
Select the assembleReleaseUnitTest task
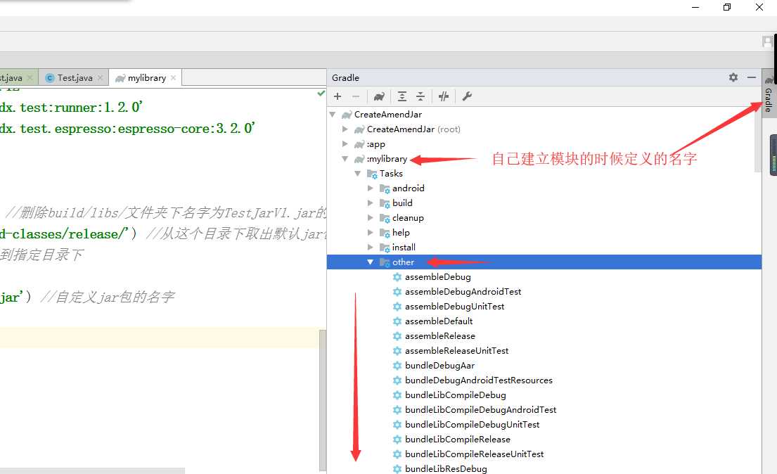point(456,350)
